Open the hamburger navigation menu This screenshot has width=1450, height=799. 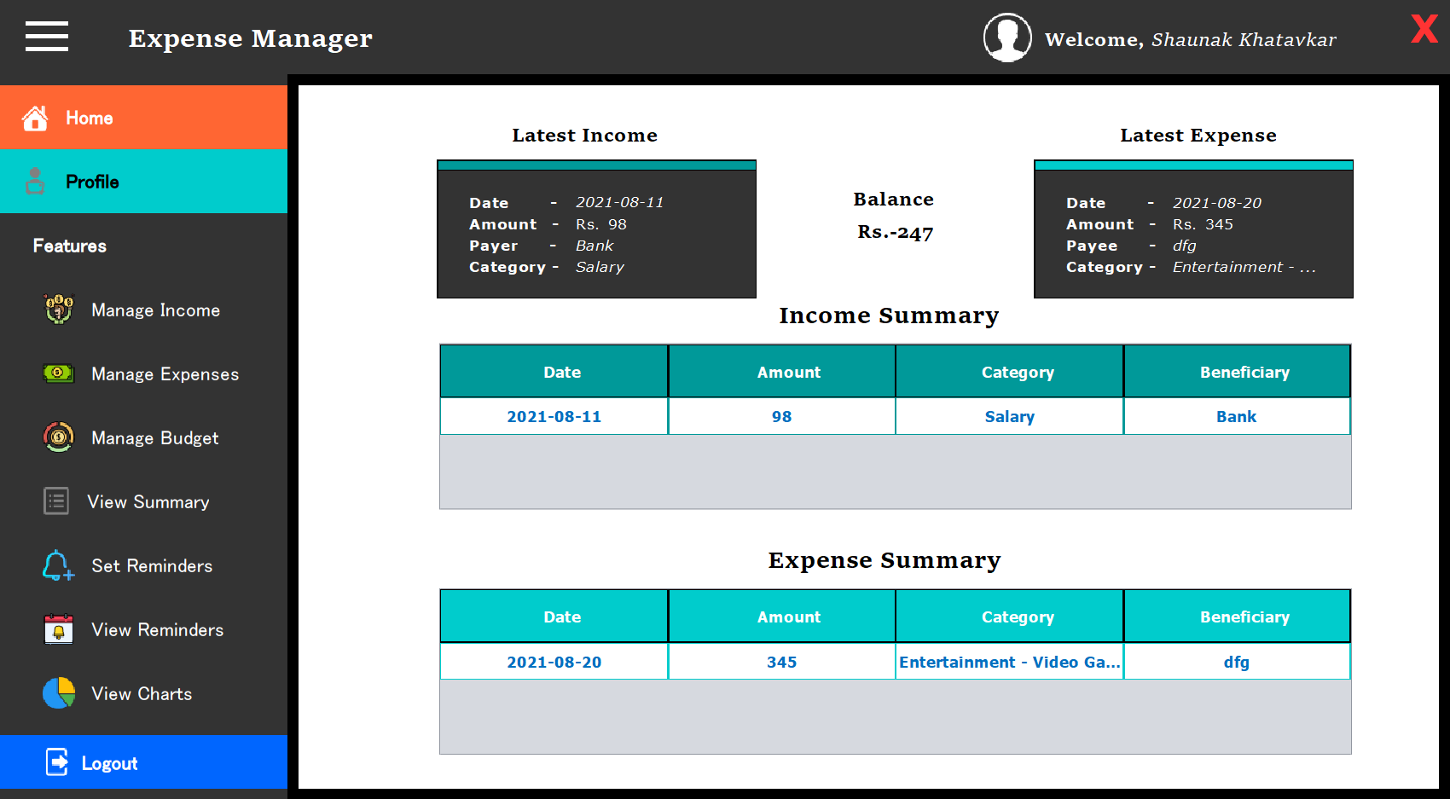[x=47, y=37]
